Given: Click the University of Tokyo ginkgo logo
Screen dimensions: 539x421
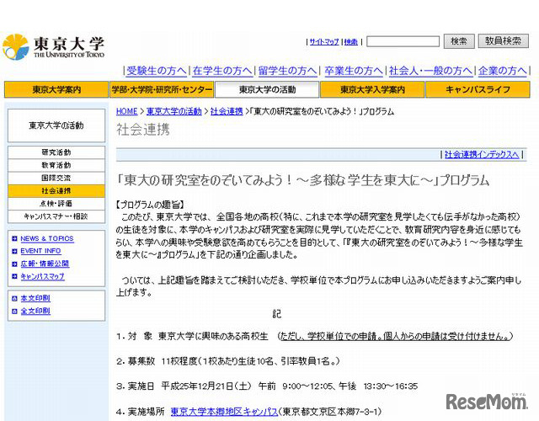Looking at the screenshot, I should pyautogui.click(x=16, y=47).
